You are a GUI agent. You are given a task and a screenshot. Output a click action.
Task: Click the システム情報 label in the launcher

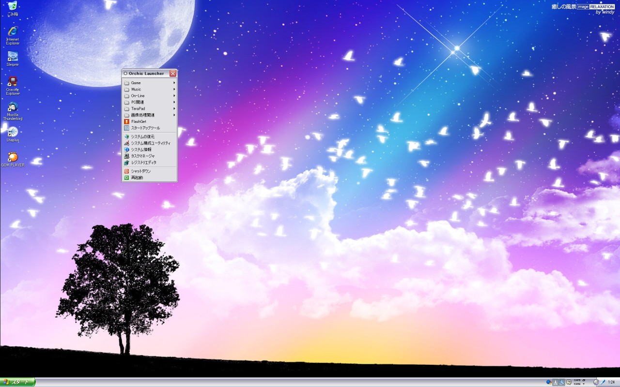(x=141, y=149)
